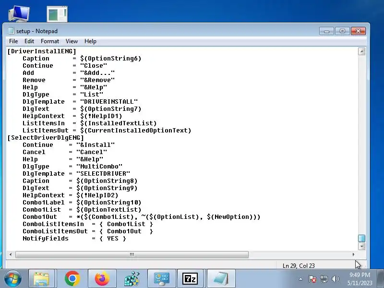Screen dimensions: 384x288
Task: Click the vertical scrollbar down arrow
Action: point(361,246)
